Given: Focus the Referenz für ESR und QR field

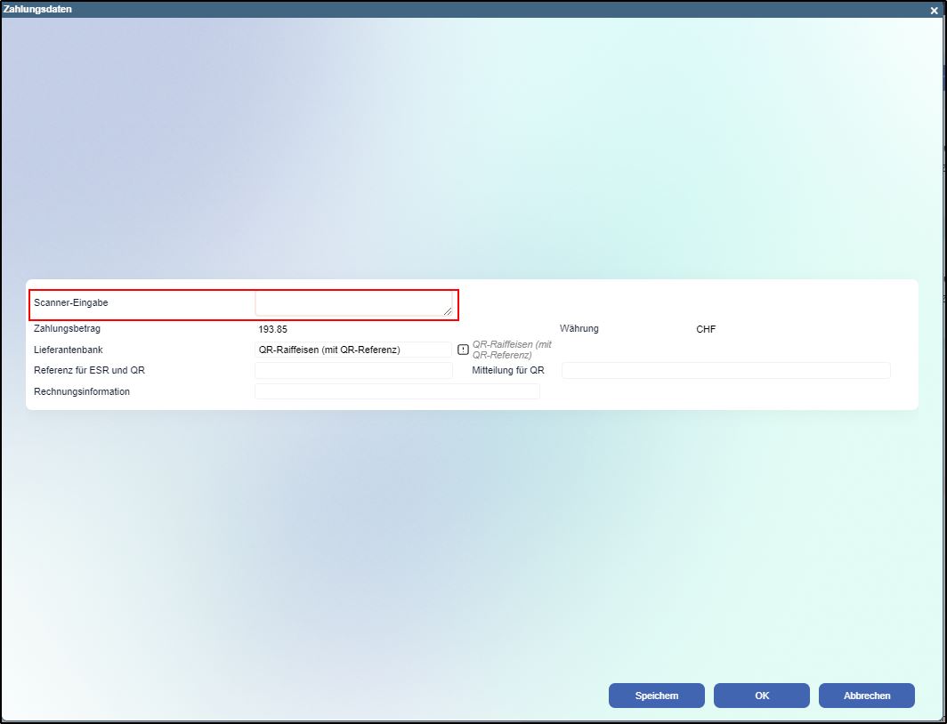Looking at the screenshot, I should point(352,370).
